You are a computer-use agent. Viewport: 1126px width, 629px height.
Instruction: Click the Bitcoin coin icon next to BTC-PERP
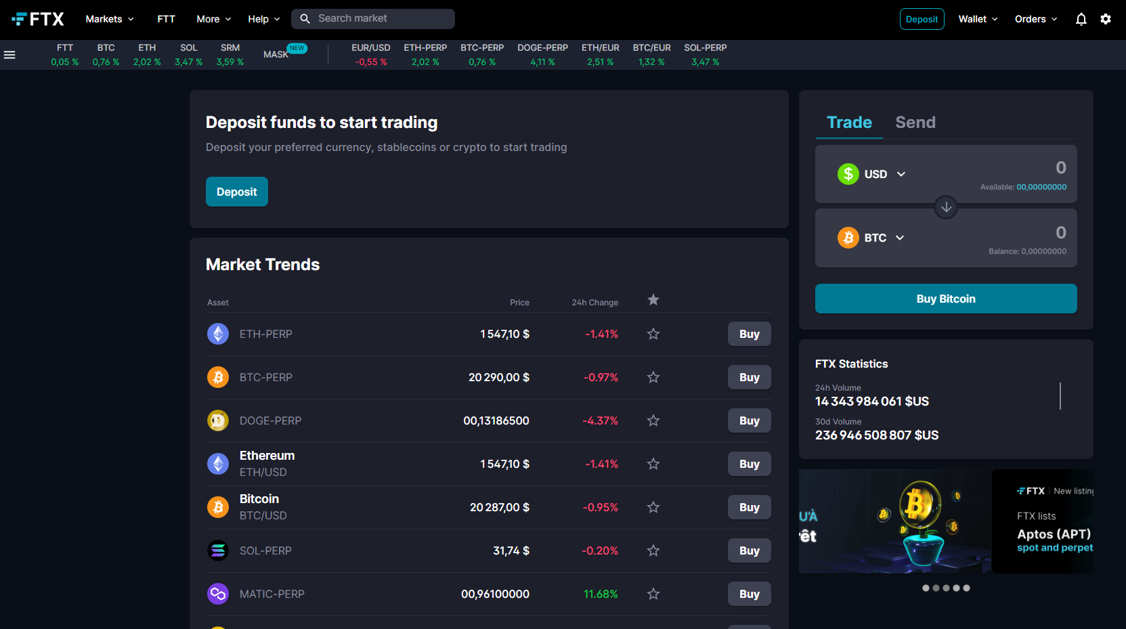click(218, 377)
